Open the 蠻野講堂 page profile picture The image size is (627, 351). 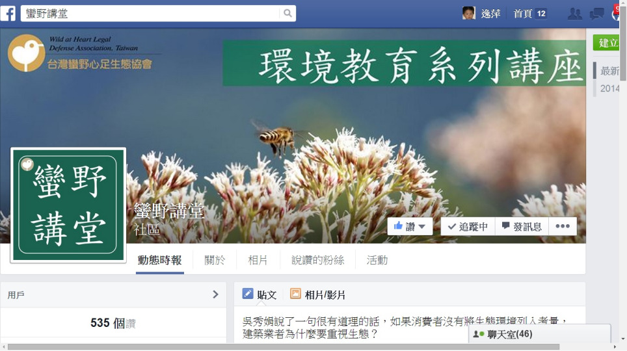[68, 205]
